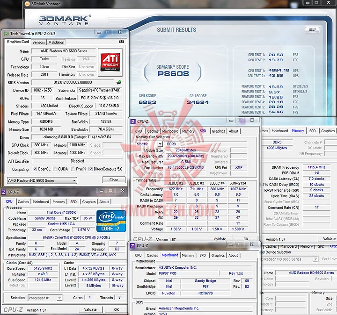Toggle the PhysX checkbox

tap(73, 169)
